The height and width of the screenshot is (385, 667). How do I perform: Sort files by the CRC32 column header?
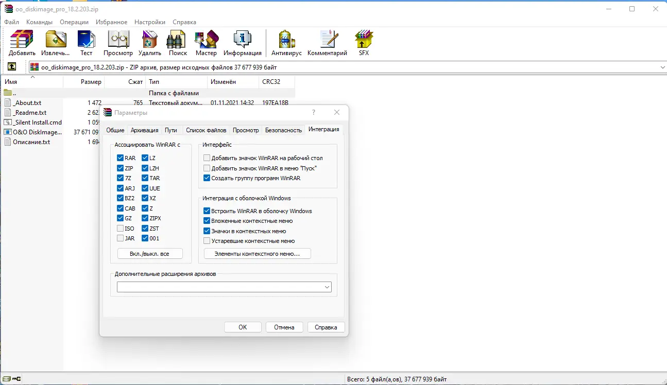[x=277, y=82]
